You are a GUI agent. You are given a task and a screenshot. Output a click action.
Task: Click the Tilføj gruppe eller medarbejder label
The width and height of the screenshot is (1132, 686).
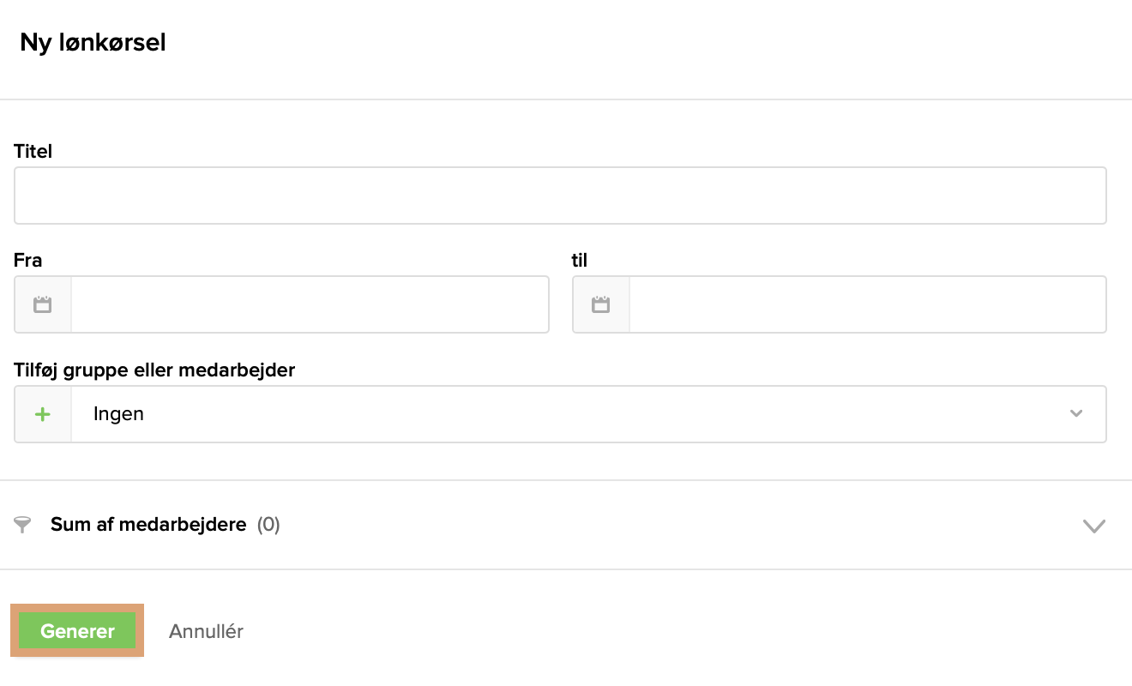point(154,370)
